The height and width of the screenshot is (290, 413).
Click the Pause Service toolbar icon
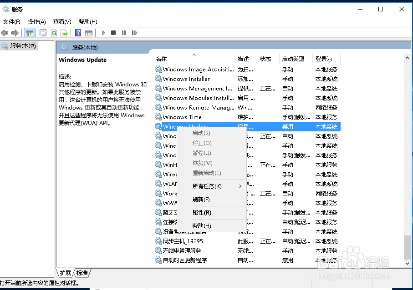click(x=124, y=33)
